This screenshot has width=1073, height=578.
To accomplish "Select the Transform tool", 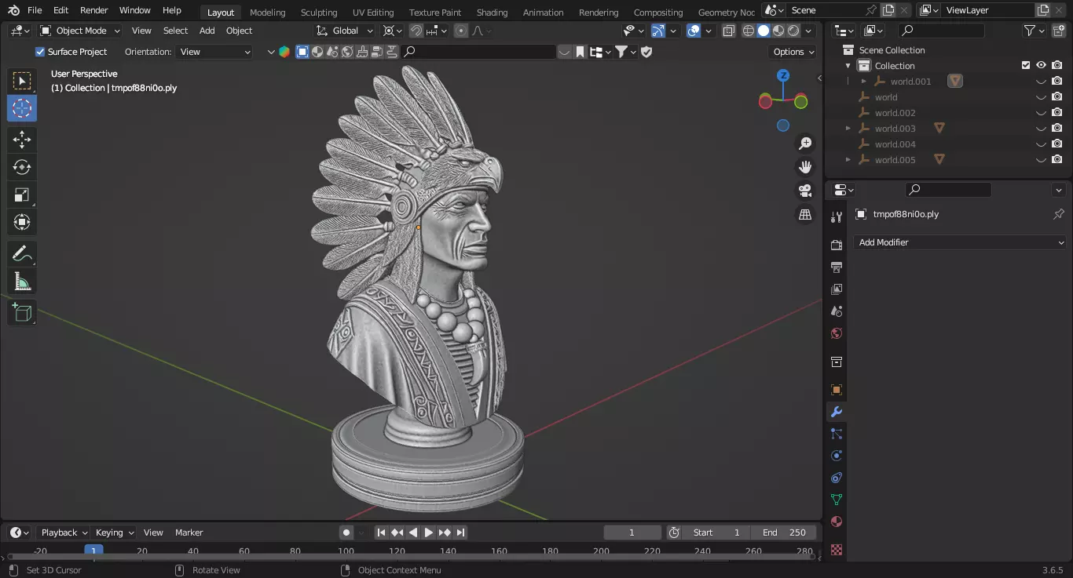I will point(22,222).
